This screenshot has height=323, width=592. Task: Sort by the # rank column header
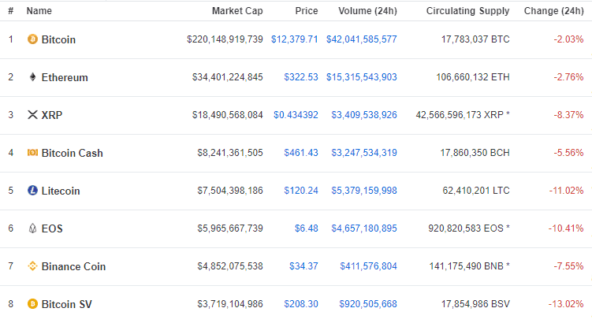click(x=11, y=11)
